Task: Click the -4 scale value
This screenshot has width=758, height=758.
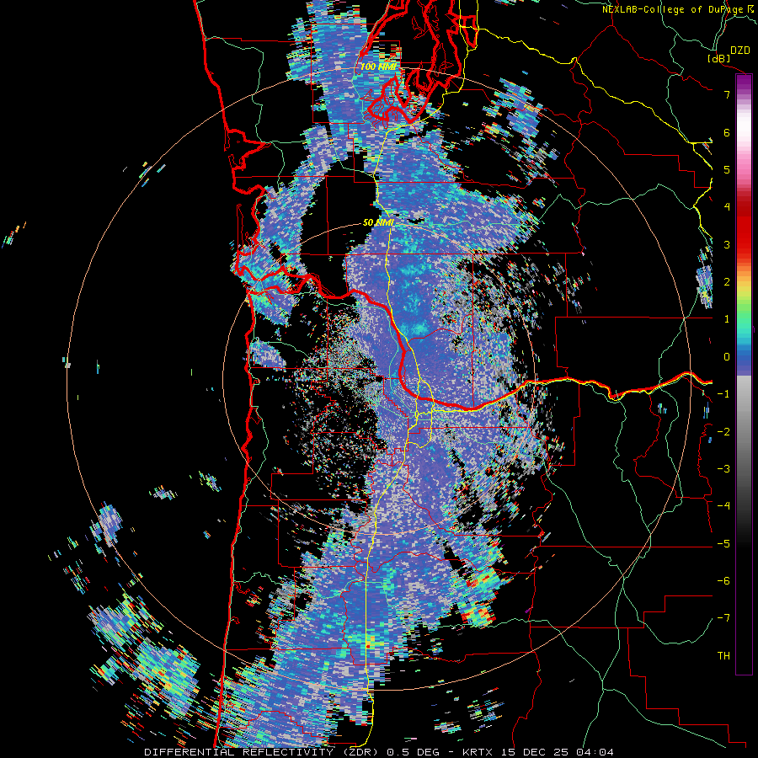Action: (x=723, y=506)
